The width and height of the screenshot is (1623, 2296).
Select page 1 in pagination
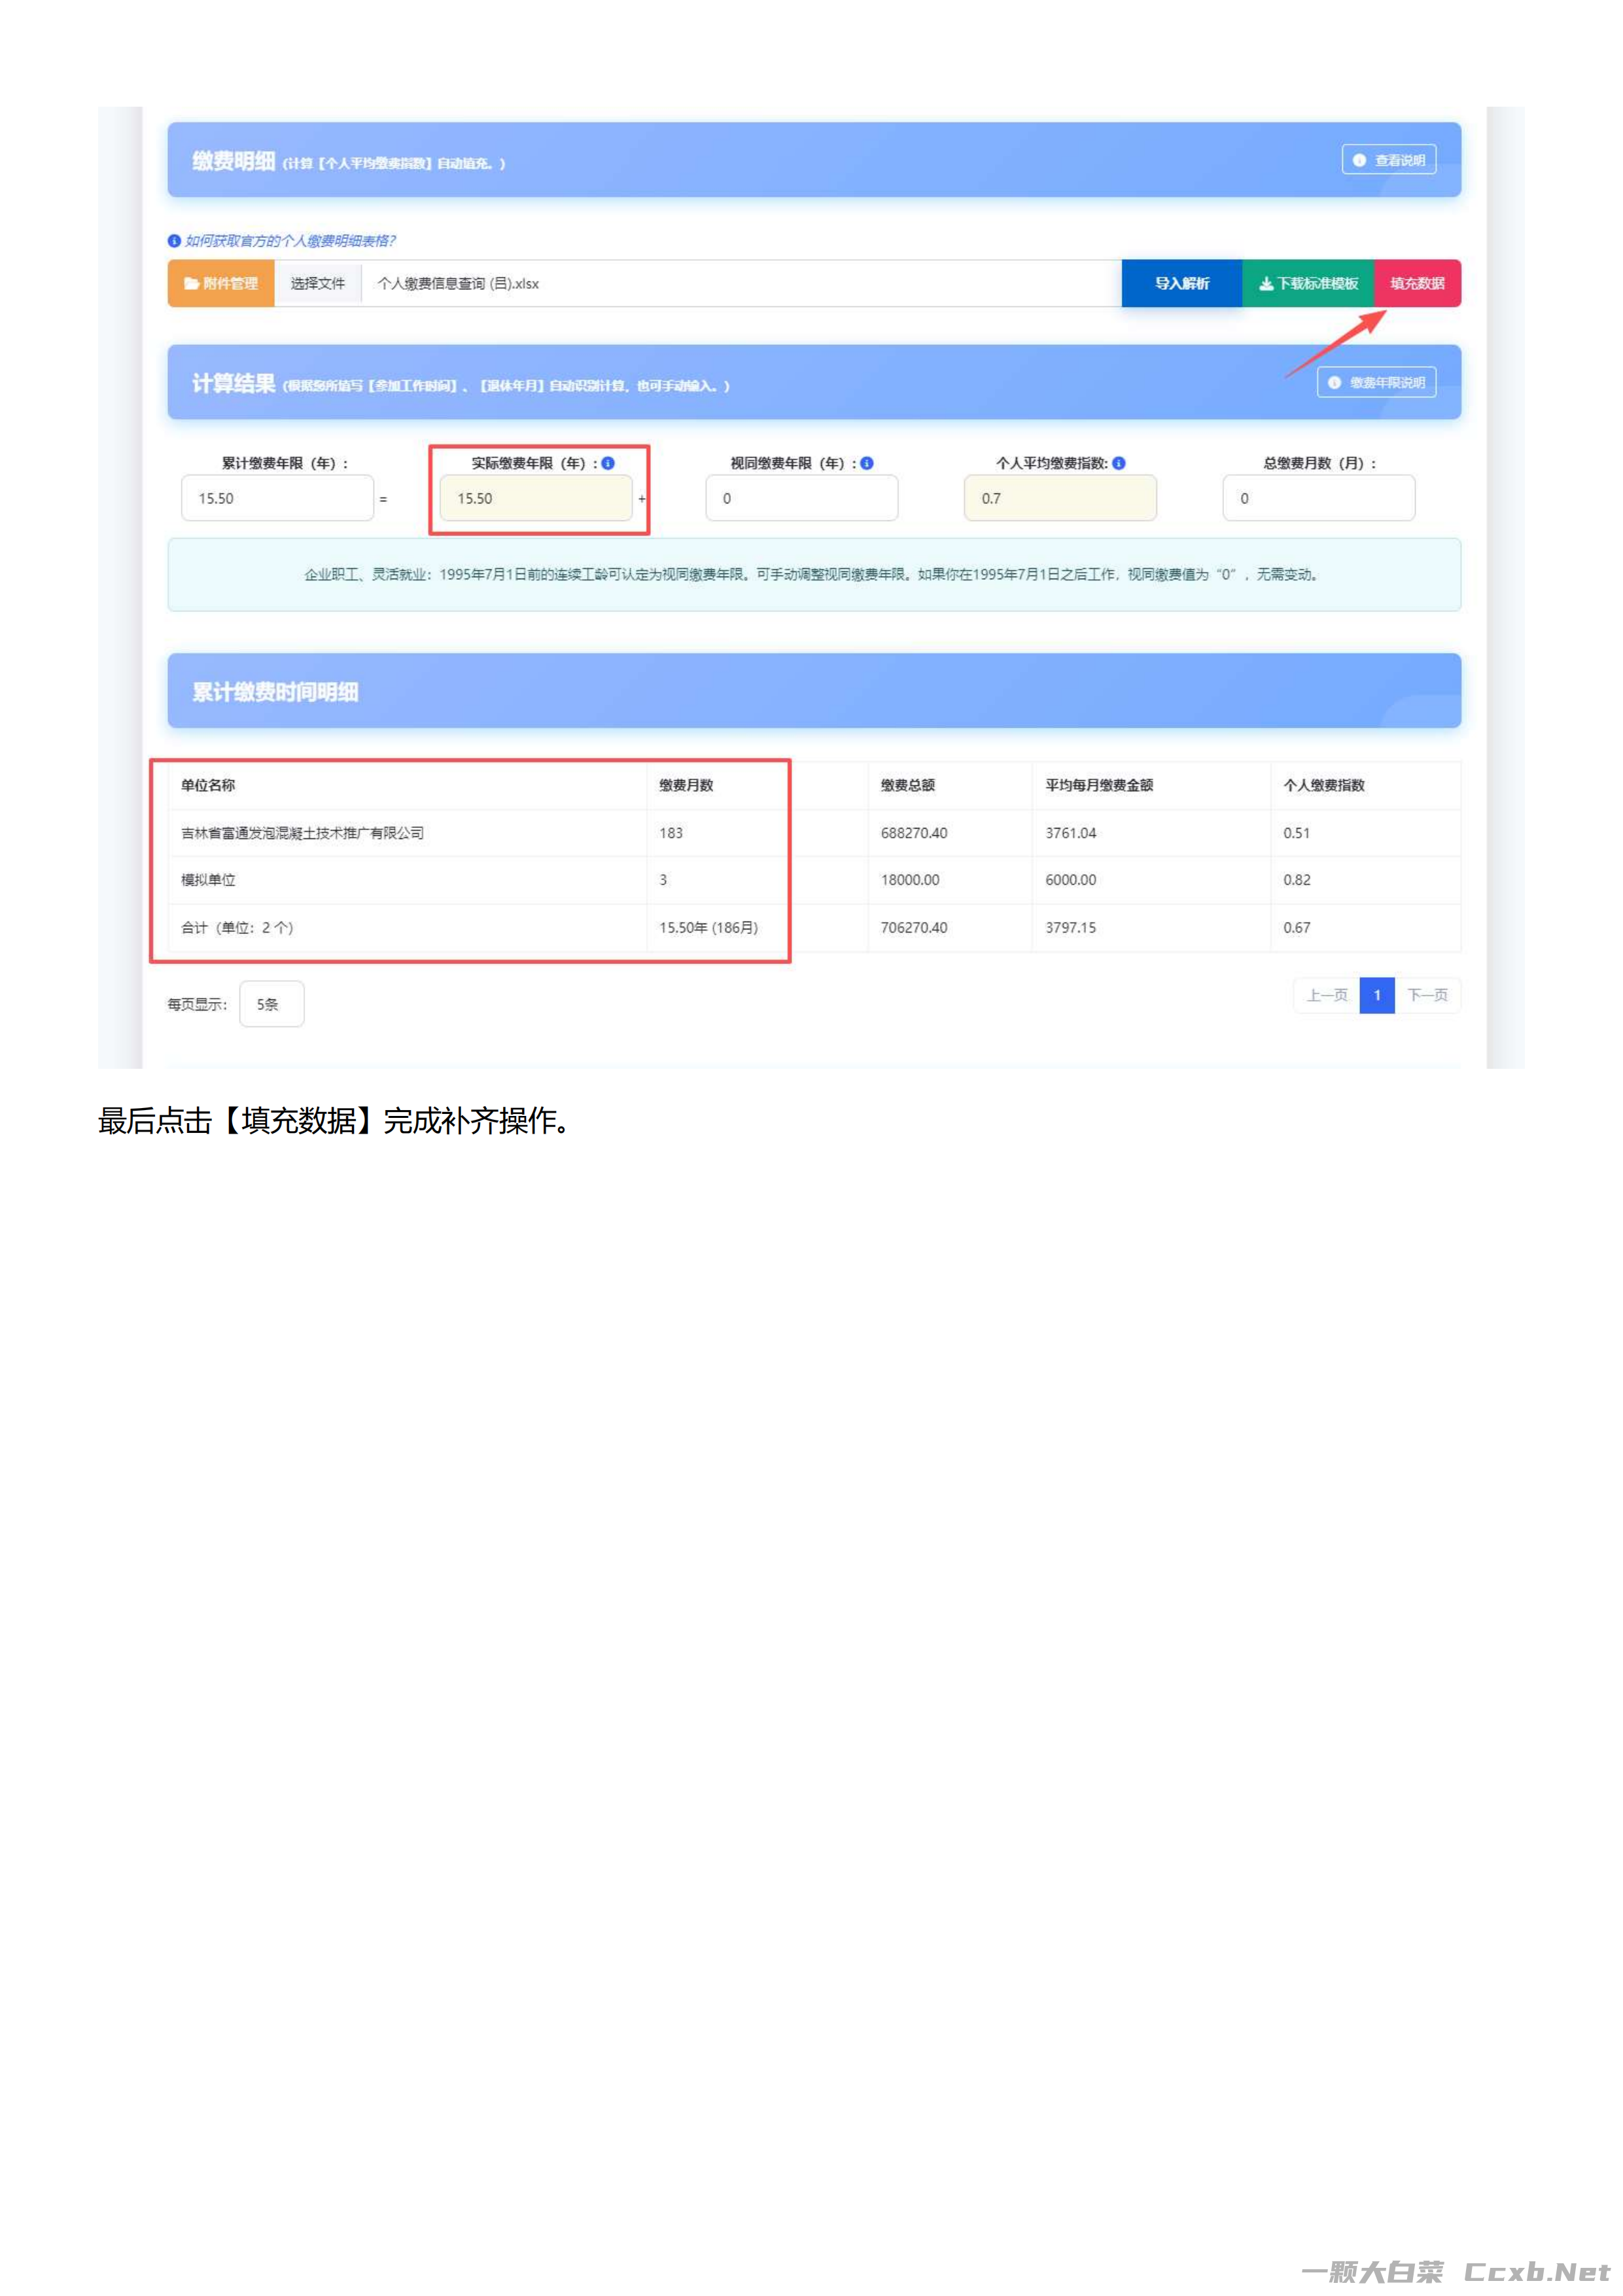tap(1376, 995)
